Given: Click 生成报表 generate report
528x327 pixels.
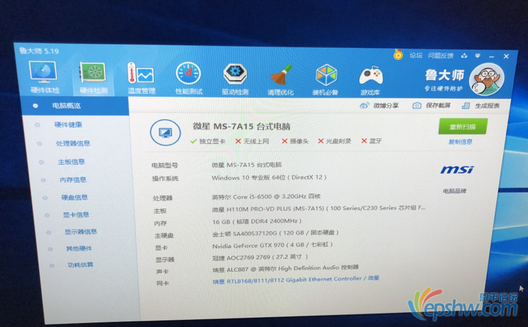Looking at the screenshot, I should [x=481, y=106].
